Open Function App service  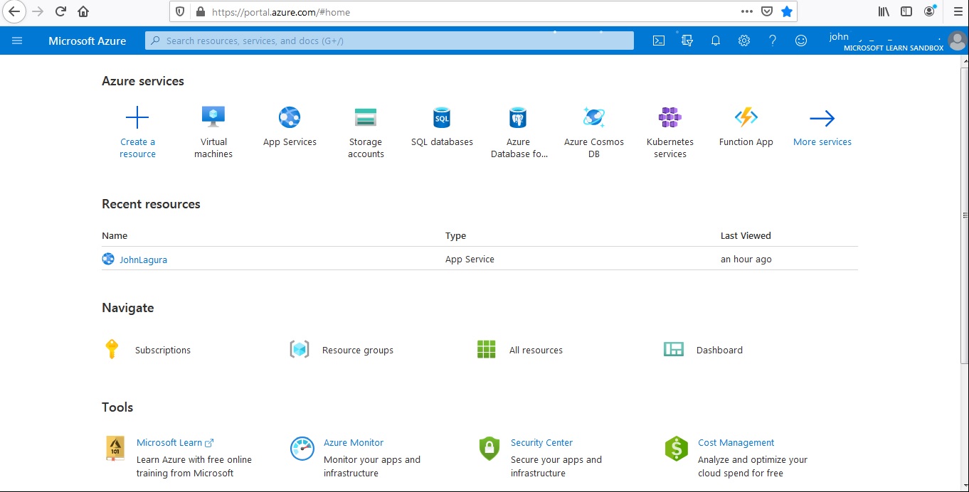coord(746,128)
